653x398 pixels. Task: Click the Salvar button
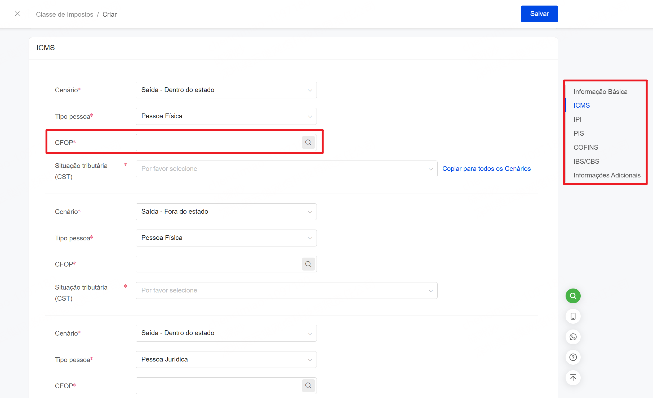click(539, 14)
